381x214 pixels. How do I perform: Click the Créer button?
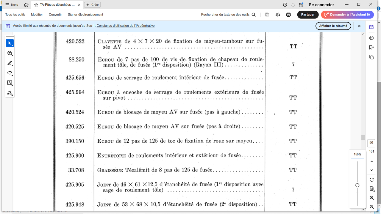pos(93,5)
